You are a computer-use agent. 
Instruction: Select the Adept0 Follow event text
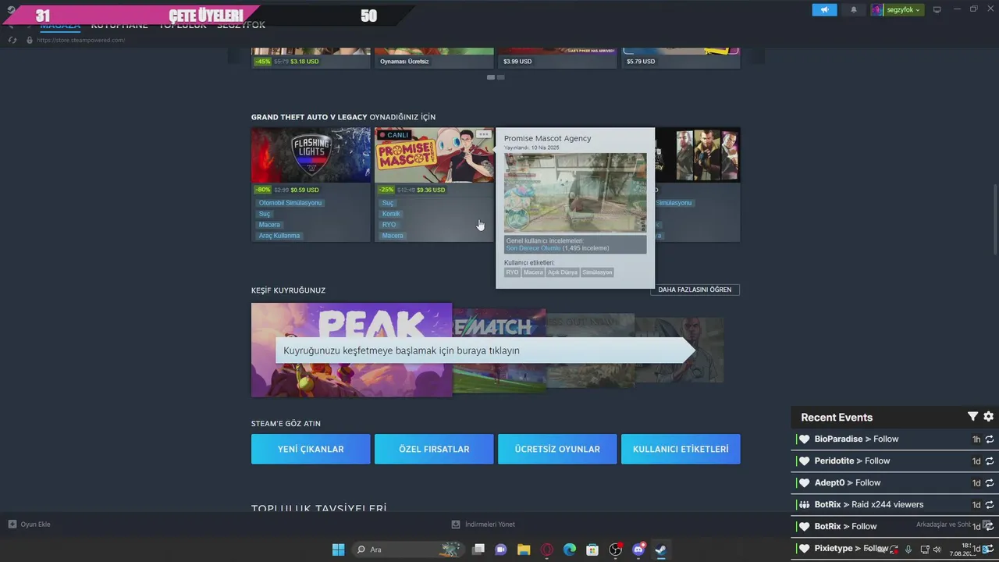pos(848,483)
